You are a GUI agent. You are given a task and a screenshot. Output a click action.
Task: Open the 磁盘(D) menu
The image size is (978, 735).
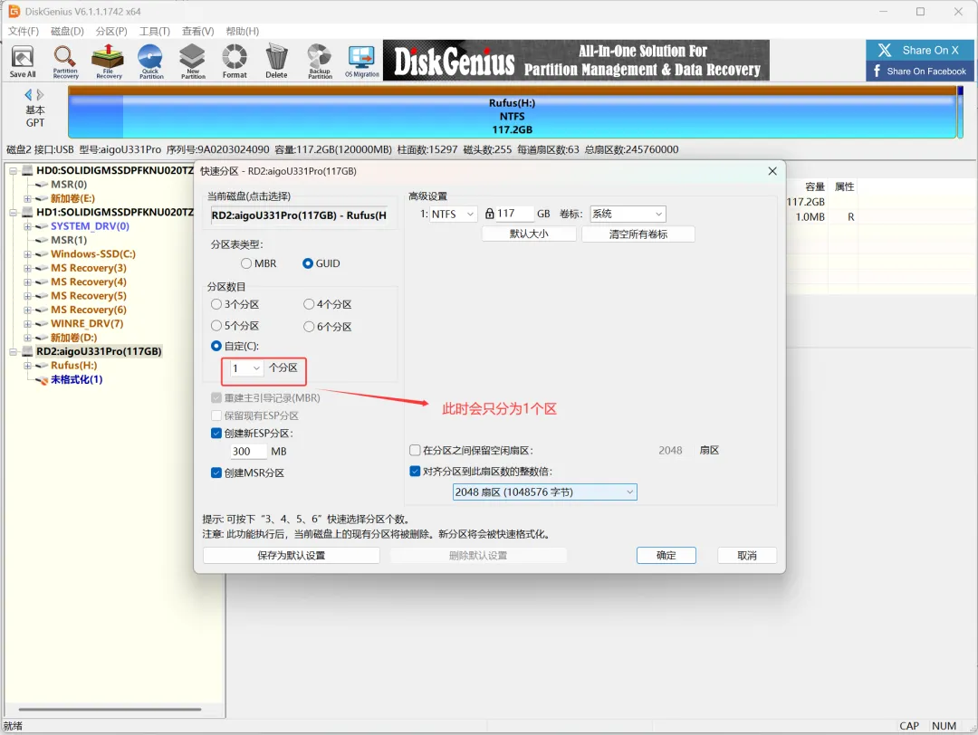click(x=67, y=31)
